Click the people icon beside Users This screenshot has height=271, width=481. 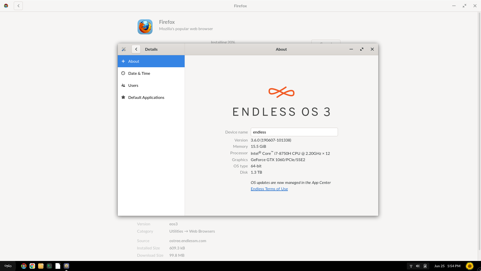(123, 85)
